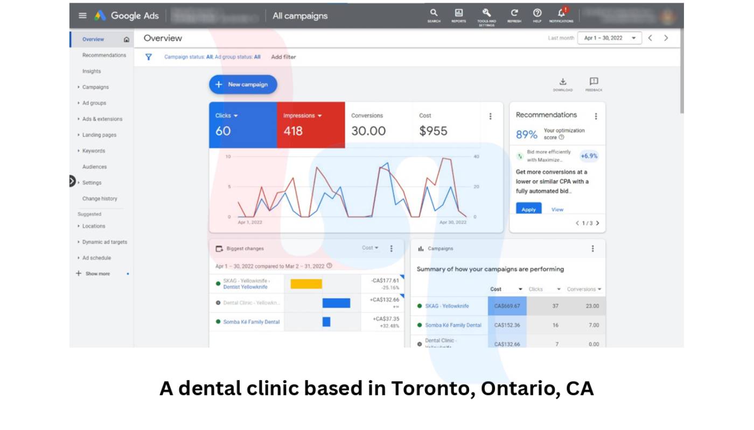
Task: Open Tools and Settings wrench
Action: [x=486, y=13]
